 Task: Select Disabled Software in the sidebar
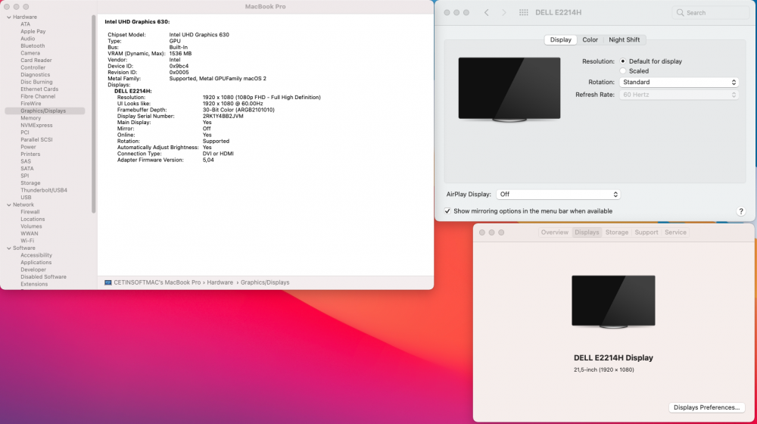click(x=43, y=277)
